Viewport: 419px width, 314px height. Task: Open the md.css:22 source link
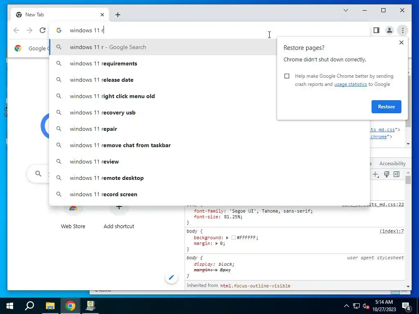pyautogui.click(x=373, y=204)
